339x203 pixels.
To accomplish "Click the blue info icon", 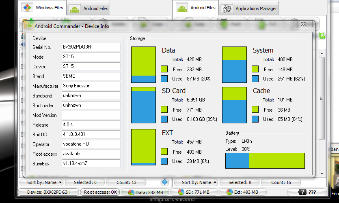I will pos(165,182).
